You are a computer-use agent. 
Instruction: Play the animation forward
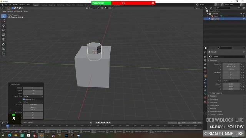pyautogui.click(x=104, y=123)
